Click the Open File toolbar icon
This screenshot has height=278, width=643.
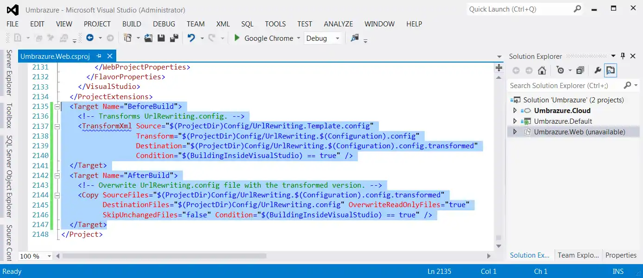pos(149,38)
